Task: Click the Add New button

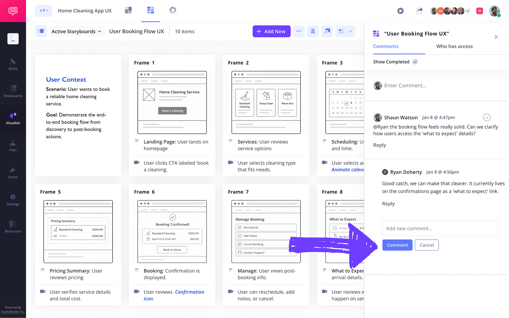Action: click(x=271, y=31)
